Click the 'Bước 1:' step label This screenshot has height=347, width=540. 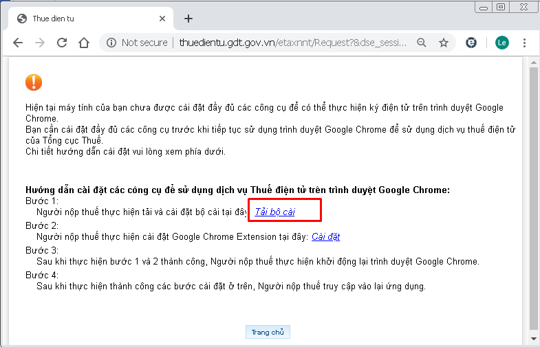click(42, 201)
